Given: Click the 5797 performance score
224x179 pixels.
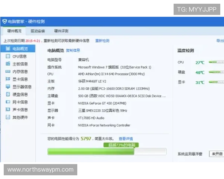Looking at the screenshot, I should [x=86, y=139].
